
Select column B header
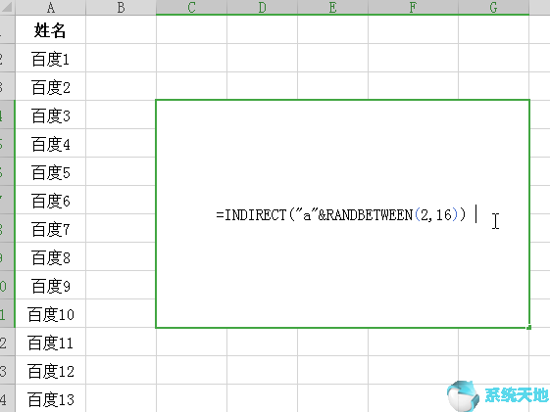[x=121, y=8]
